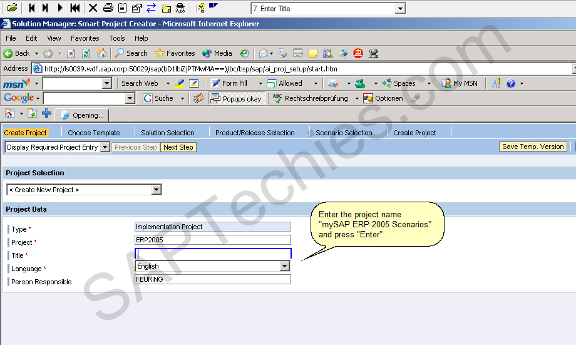Click the X cancel icon in the player toolbar

pos(93,8)
